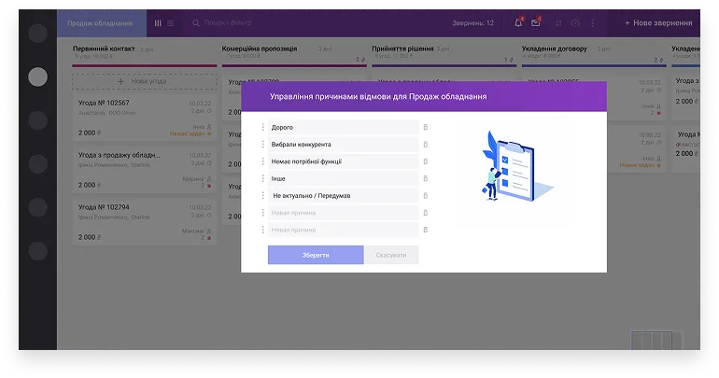Screen dimensions: 719x378
Task: Open the mail envelope icon
Action: coord(536,22)
